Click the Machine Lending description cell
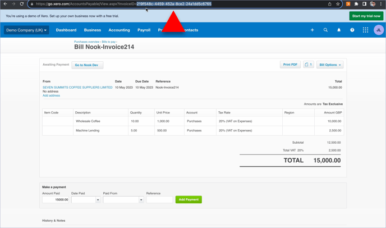 coord(100,131)
